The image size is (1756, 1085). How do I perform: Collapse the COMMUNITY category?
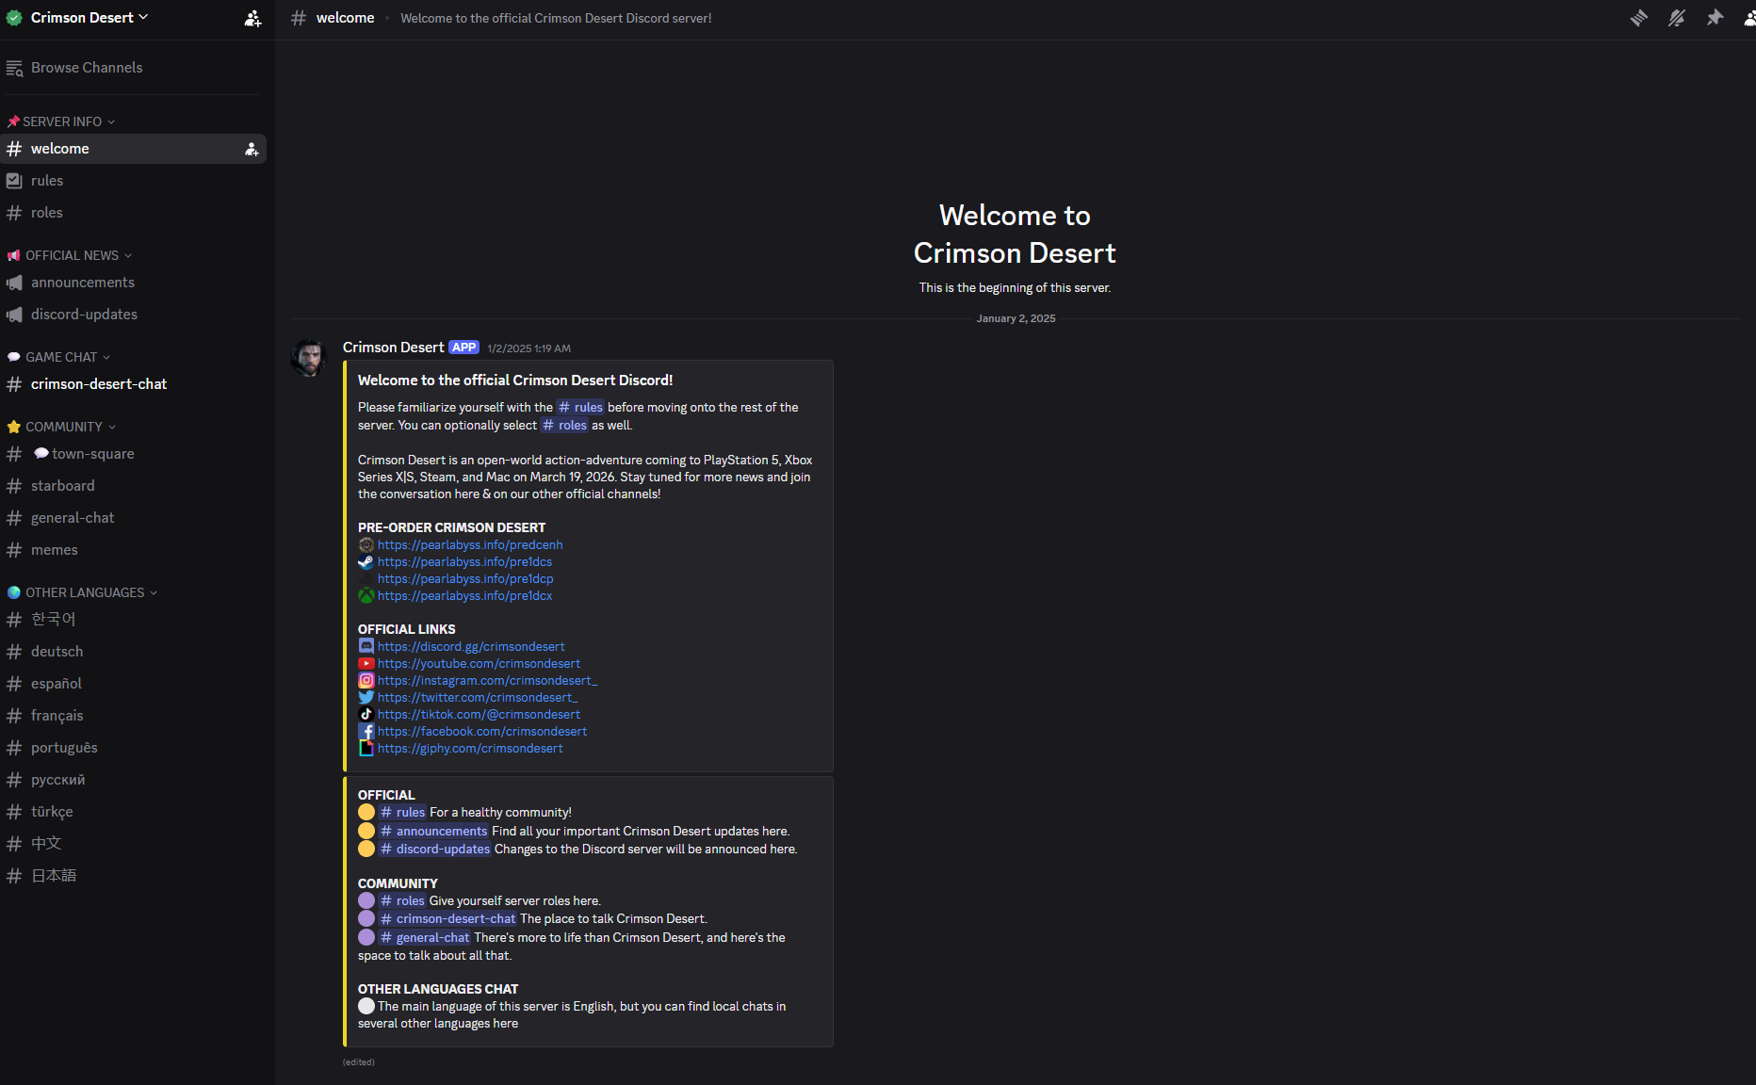[62, 427]
